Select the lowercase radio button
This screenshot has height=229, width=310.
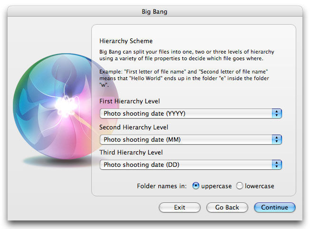239,186
